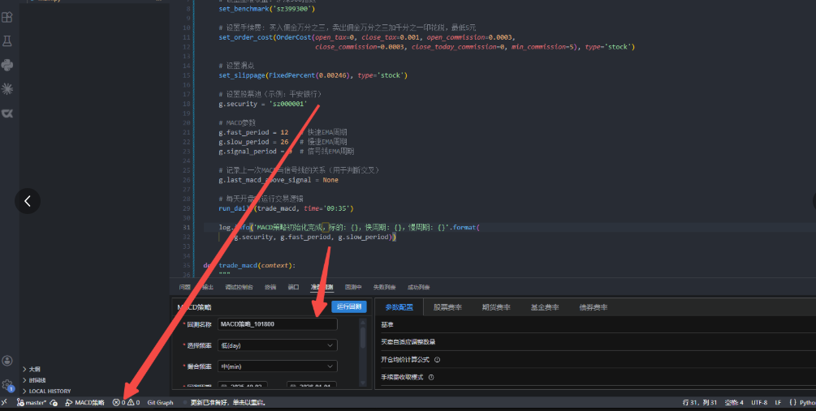Switch to the 期货费率 tab
The height and width of the screenshot is (411, 816).
pyautogui.click(x=496, y=307)
